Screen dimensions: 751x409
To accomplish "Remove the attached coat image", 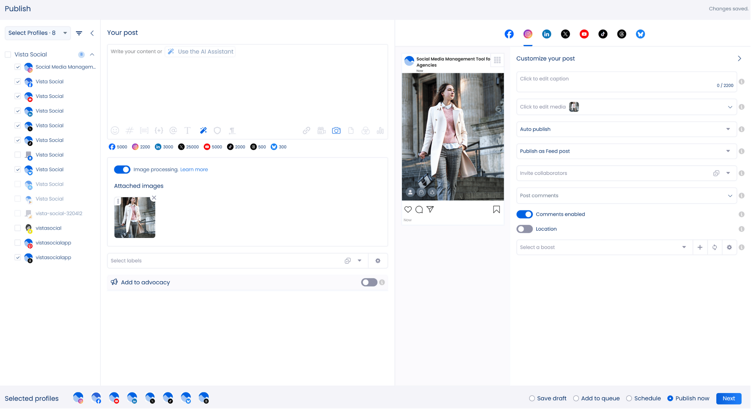I will click(154, 198).
